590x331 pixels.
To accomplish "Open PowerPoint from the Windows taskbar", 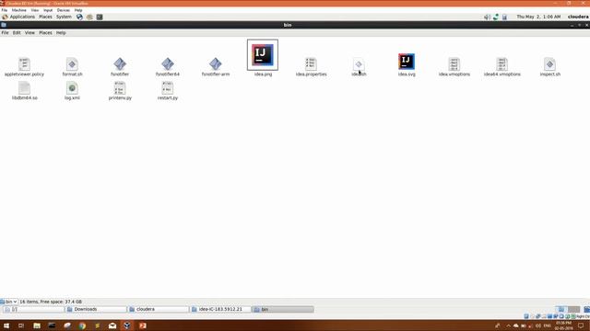I will 143,325.
